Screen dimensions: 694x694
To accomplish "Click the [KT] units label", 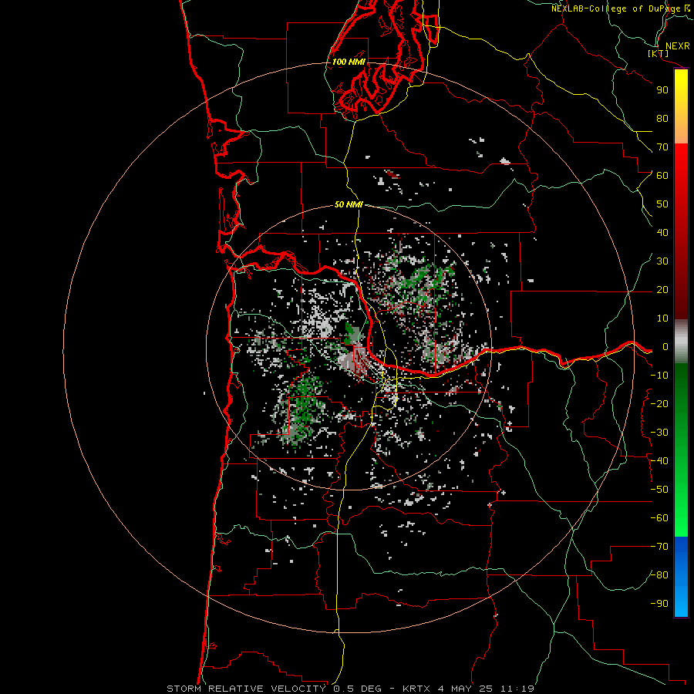I will 659,53.
